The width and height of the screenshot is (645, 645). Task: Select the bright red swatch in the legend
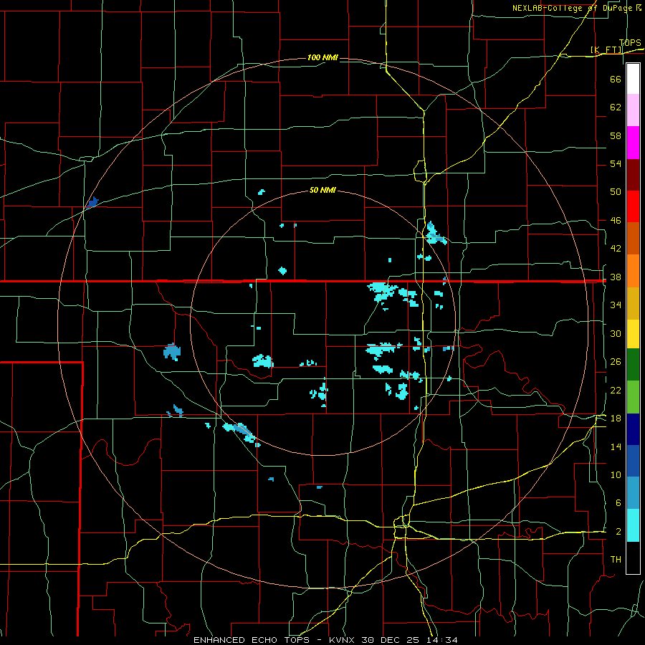tap(633, 206)
